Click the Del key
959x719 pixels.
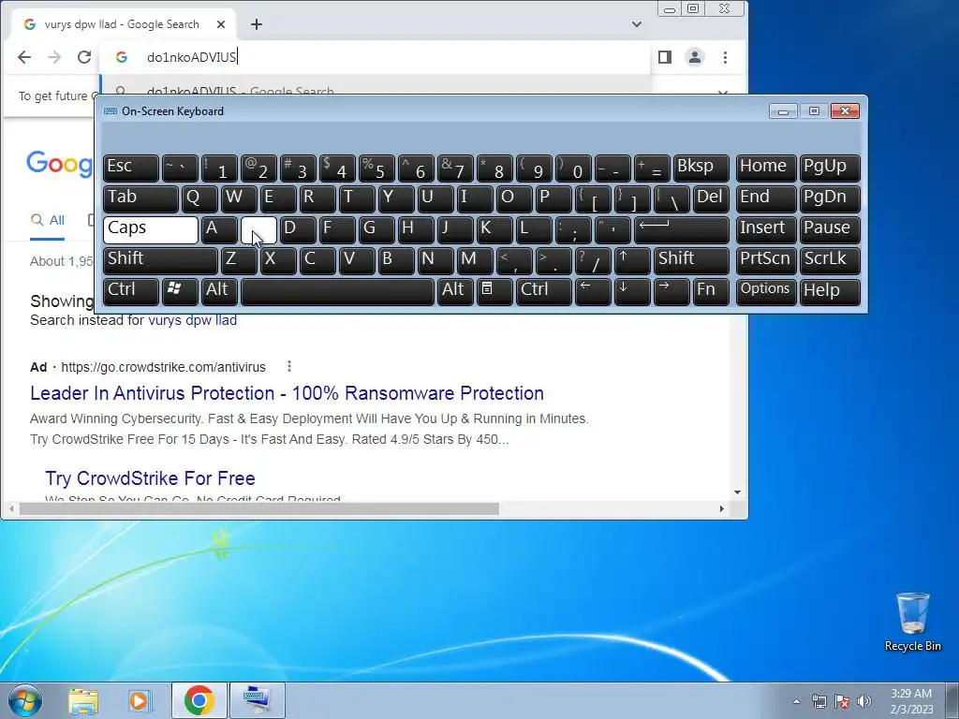[x=711, y=198]
